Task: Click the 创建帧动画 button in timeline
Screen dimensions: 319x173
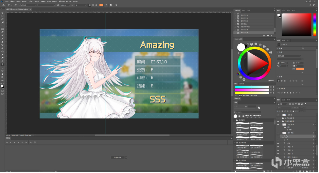Action: point(117,157)
